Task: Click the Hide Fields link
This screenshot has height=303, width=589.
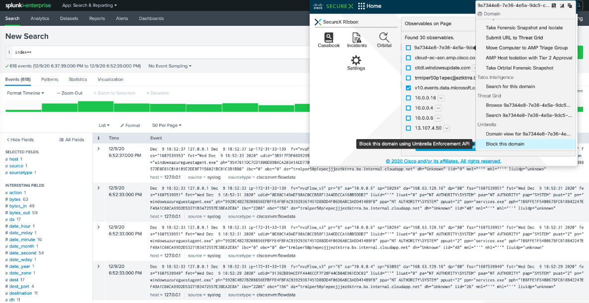Action: coord(20,140)
